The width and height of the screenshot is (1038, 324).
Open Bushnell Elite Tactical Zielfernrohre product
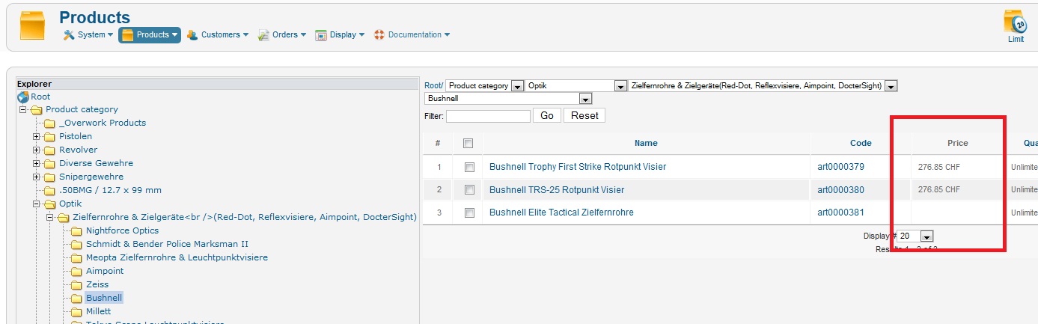click(x=561, y=213)
